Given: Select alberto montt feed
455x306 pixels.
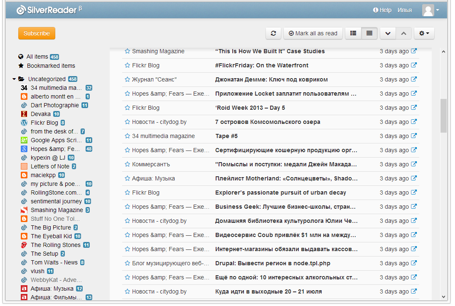Looking at the screenshot, I should [x=55, y=96].
